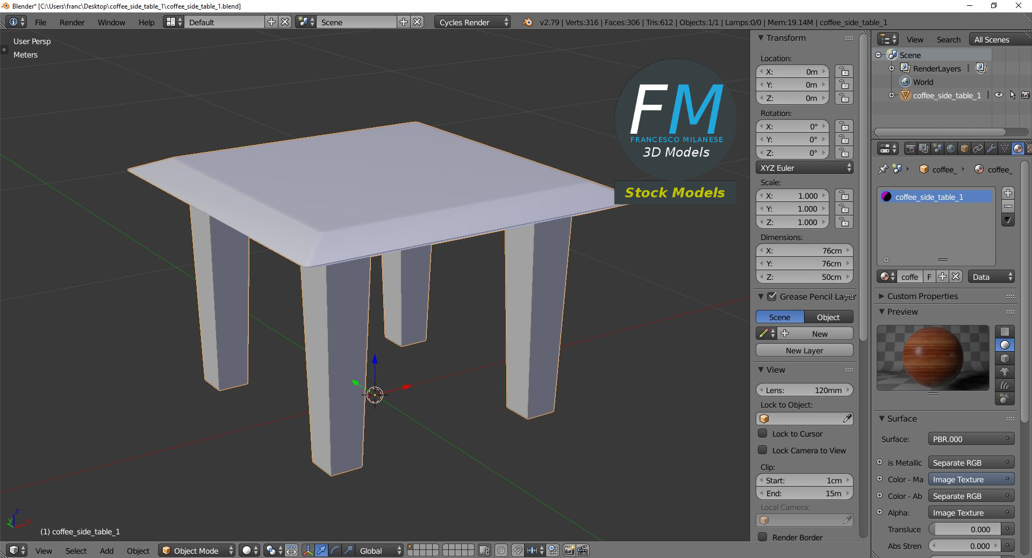1032x558 pixels.
Task: Toggle lock for Scale Z
Action: 844,222
